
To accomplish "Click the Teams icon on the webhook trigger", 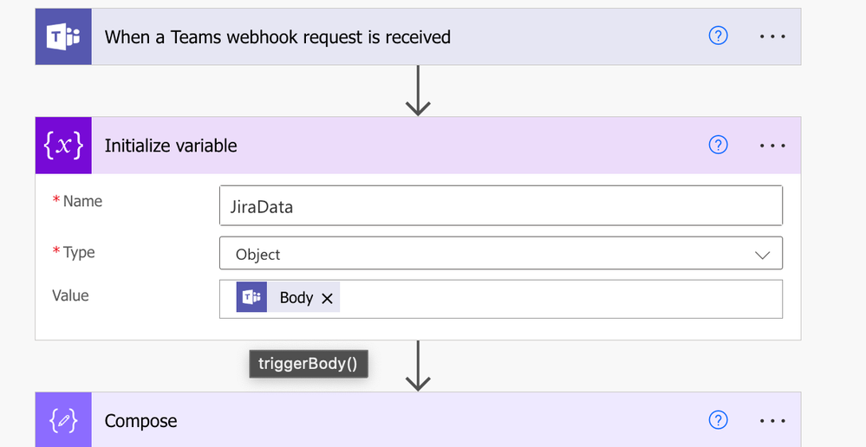I will click(x=63, y=37).
